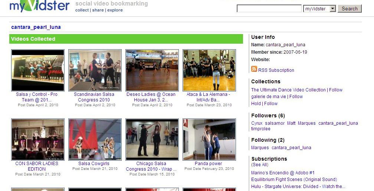This screenshot has height=191, width=374.
Task: Open Chicago Salsa Congress 2010 thumbnail
Action: point(152,140)
